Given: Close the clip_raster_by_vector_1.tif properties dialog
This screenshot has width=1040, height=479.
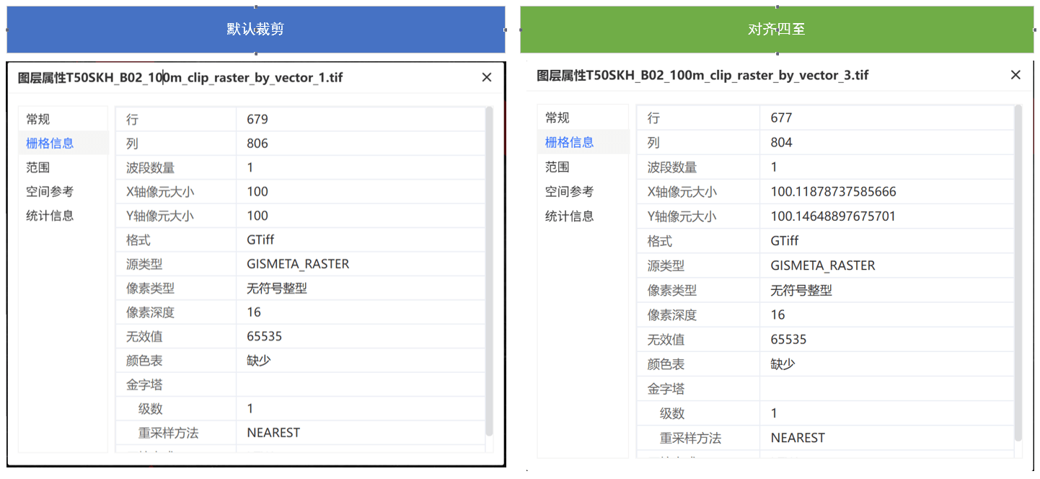Looking at the screenshot, I should [487, 77].
